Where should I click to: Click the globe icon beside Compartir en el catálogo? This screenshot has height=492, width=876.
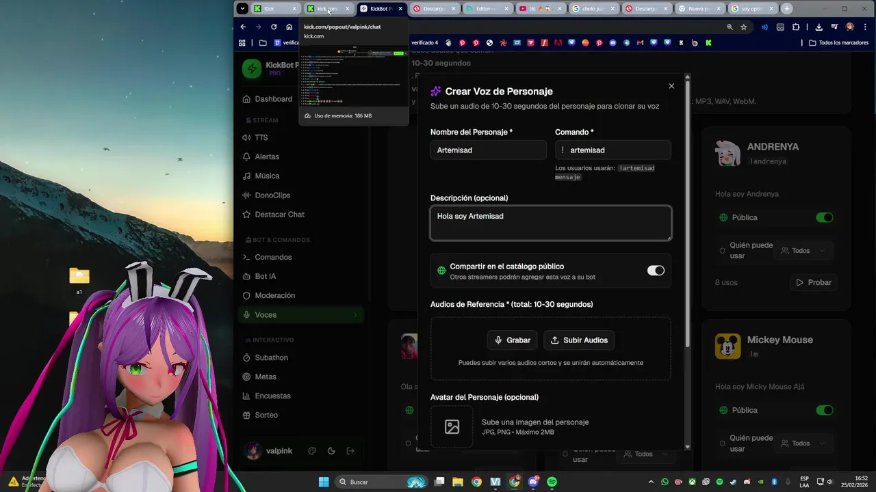point(441,271)
